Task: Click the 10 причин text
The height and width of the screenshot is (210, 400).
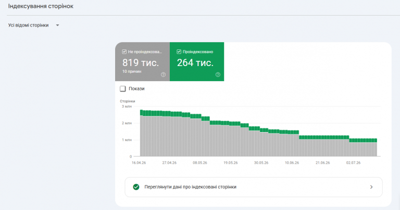Action: click(132, 72)
